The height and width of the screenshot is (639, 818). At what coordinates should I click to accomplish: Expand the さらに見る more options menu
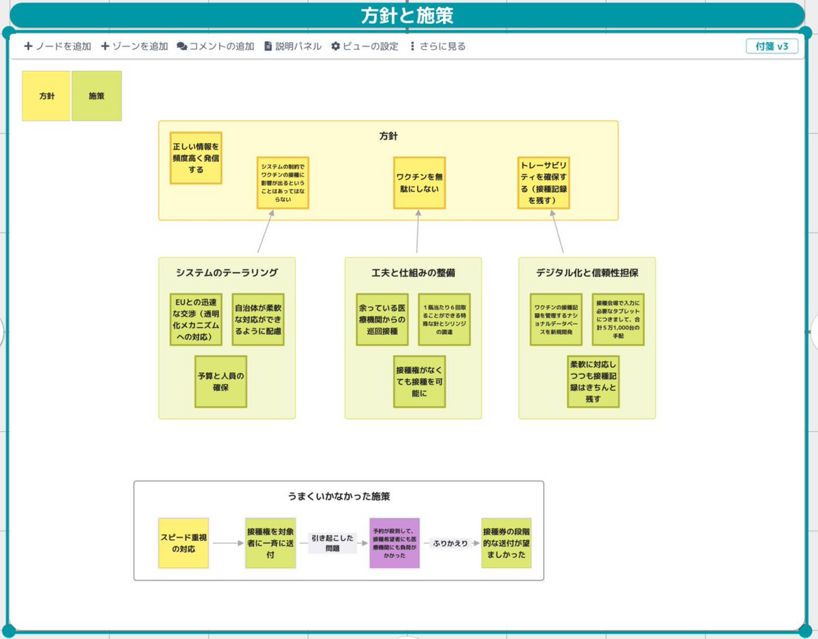click(x=438, y=46)
